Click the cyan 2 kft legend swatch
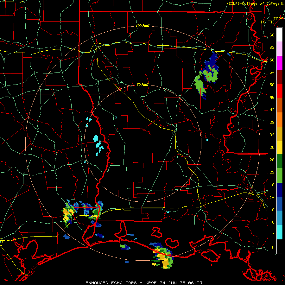Image resolution: width=285 pixels, height=285 pixels. pyautogui.click(x=280, y=232)
